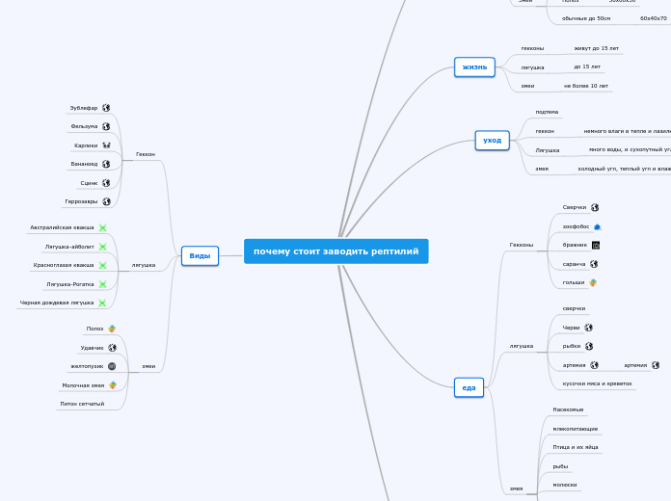
Task: Click globe icon on the outermost артемия node
Action: click(656, 365)
